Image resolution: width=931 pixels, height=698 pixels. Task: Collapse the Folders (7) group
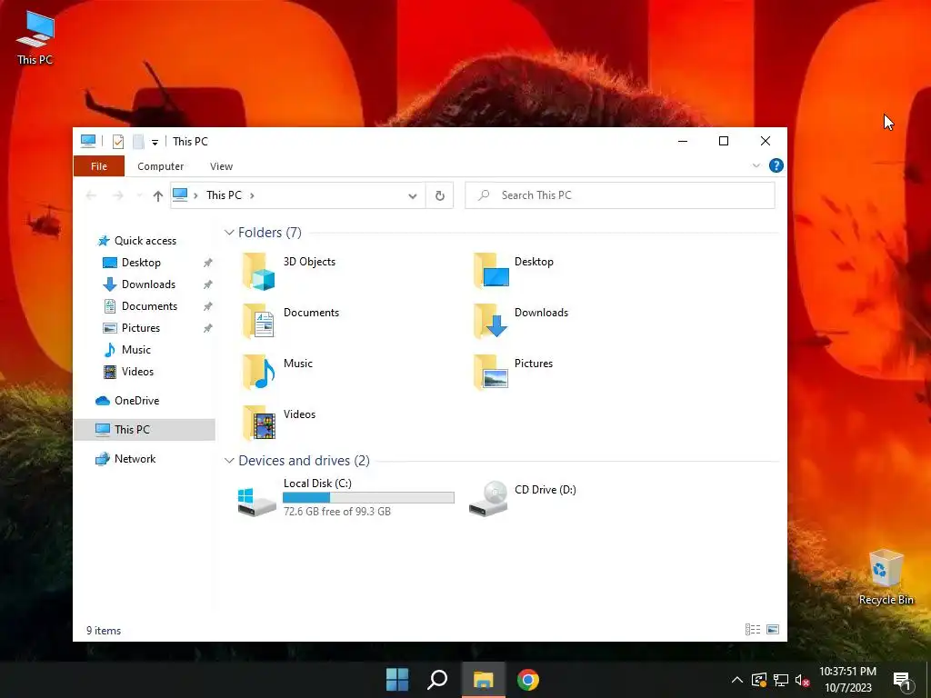tap(229, 232)
